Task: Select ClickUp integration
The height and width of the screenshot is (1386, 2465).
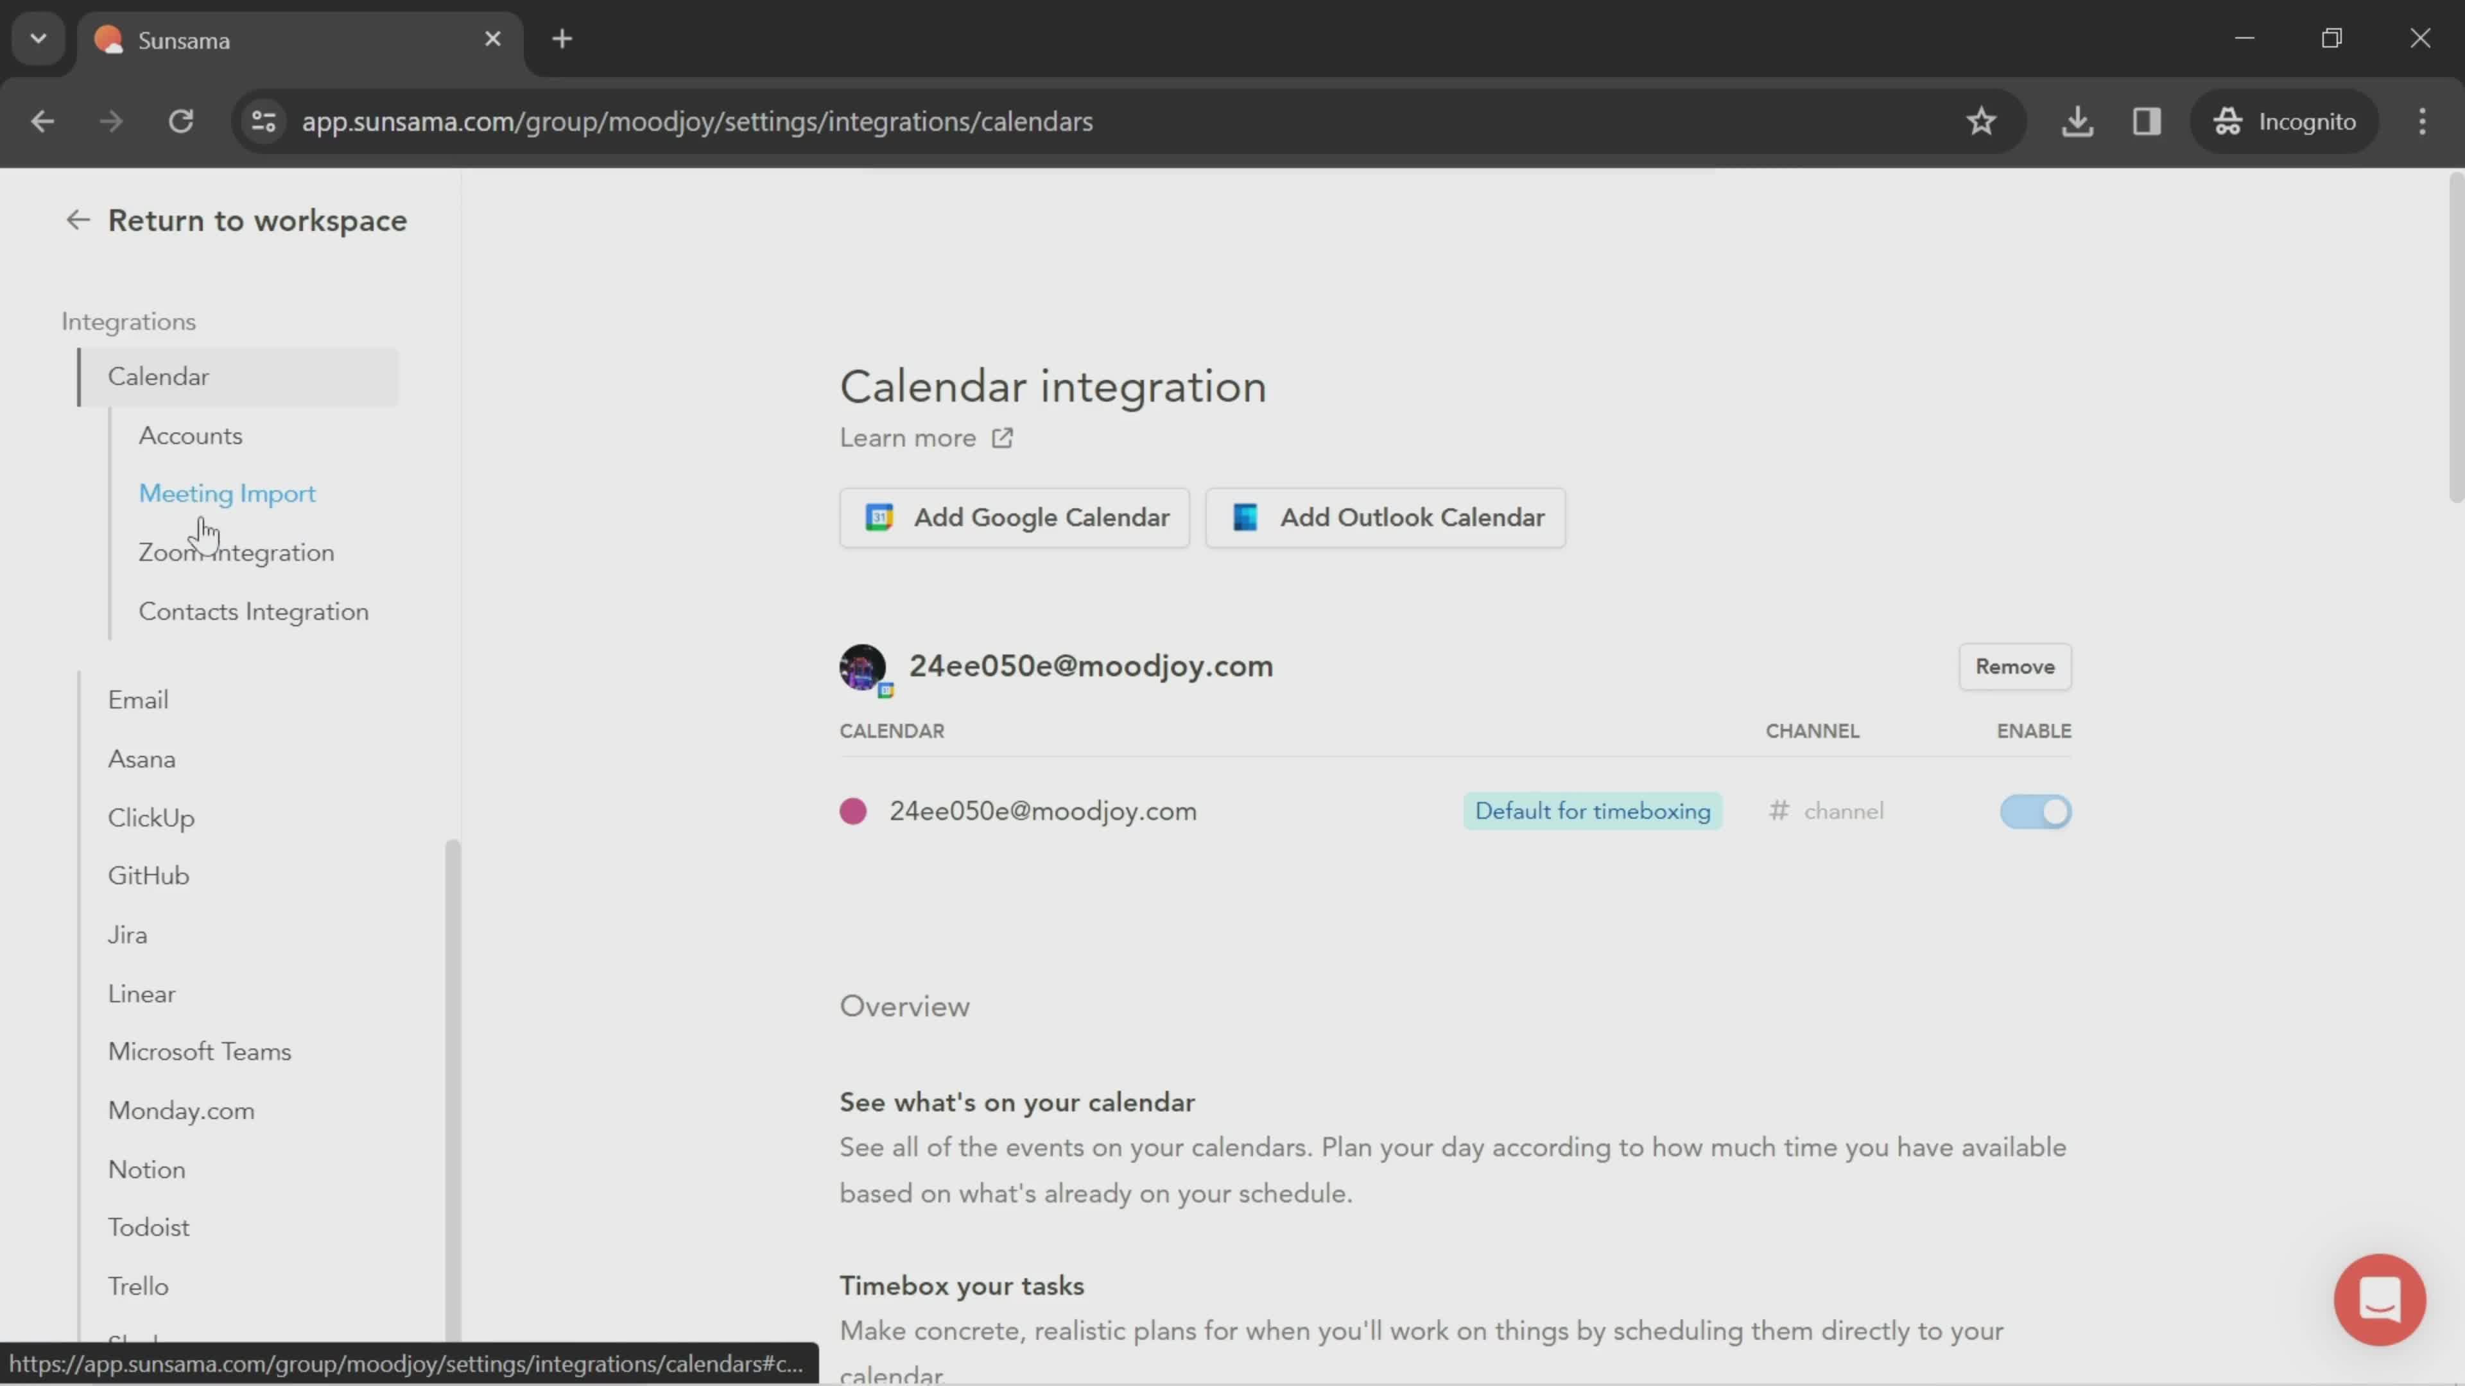Action: (x=151, y=818)
